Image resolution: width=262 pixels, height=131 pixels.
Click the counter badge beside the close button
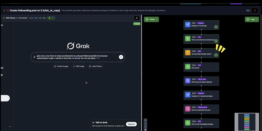tap(248, 10)
